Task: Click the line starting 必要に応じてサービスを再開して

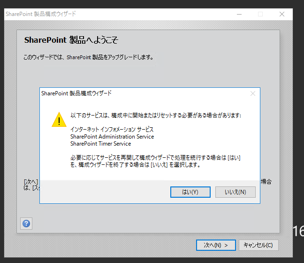Action: (155, 158)
